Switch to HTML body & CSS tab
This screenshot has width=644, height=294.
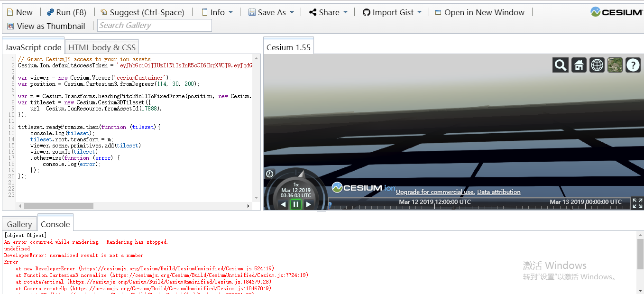click(102, 47)
